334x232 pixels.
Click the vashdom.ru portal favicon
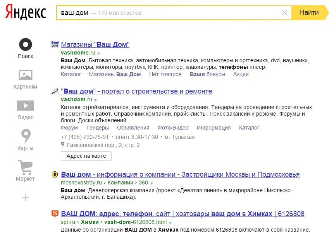pos(55,91)
